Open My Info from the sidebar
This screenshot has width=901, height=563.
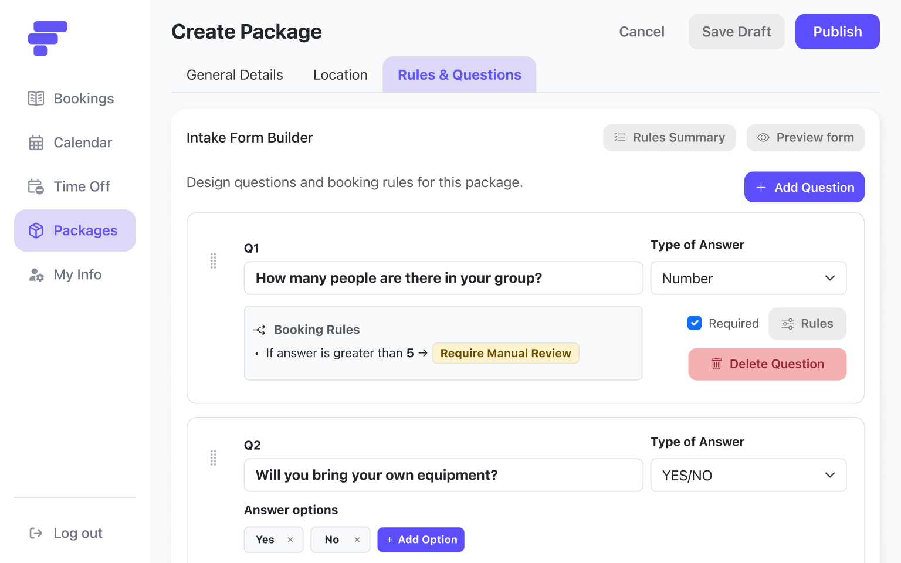point(75,274)
